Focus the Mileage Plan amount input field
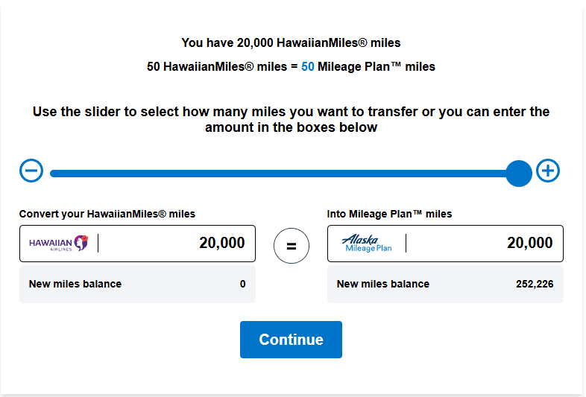Viewport: 586px width, 397px height. [x=485, y=244]
